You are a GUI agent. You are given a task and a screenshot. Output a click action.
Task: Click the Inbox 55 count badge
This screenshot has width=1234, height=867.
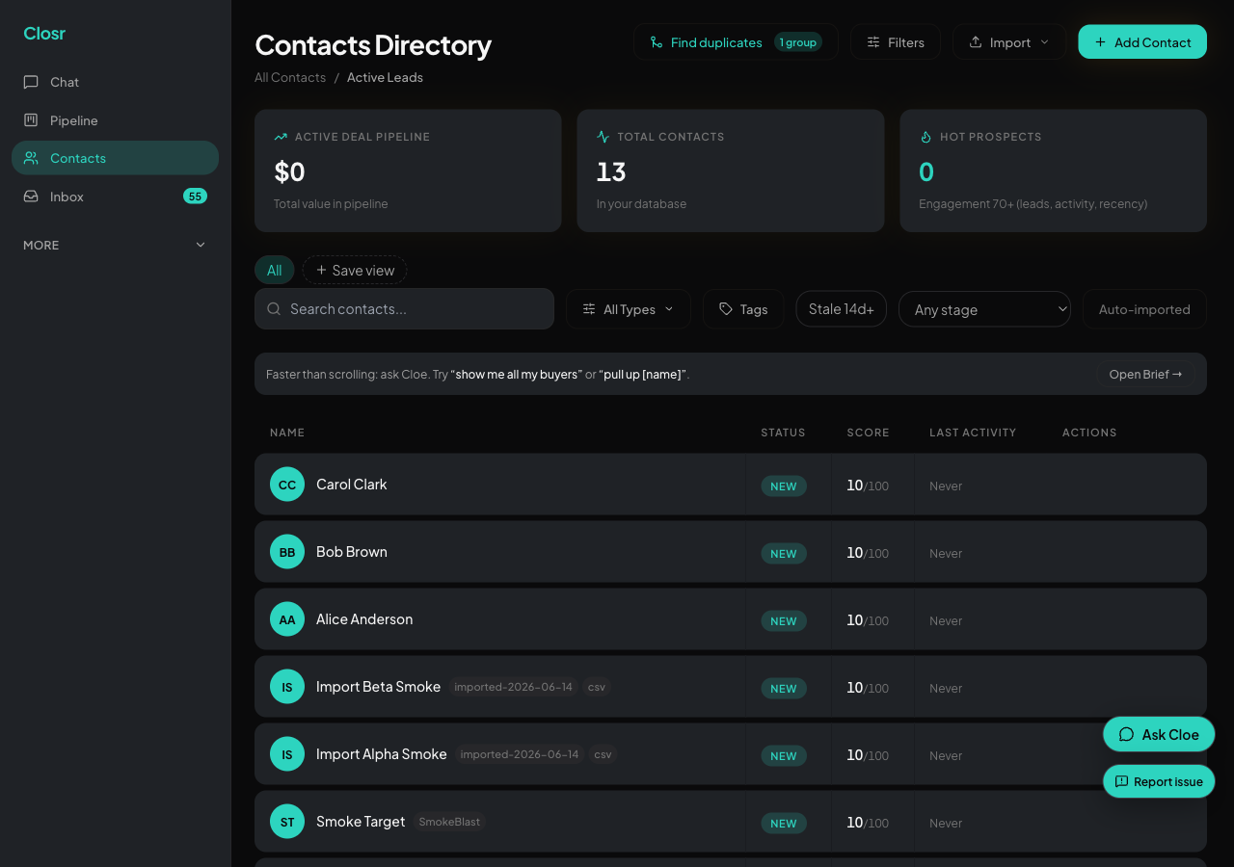pos(195,197)
